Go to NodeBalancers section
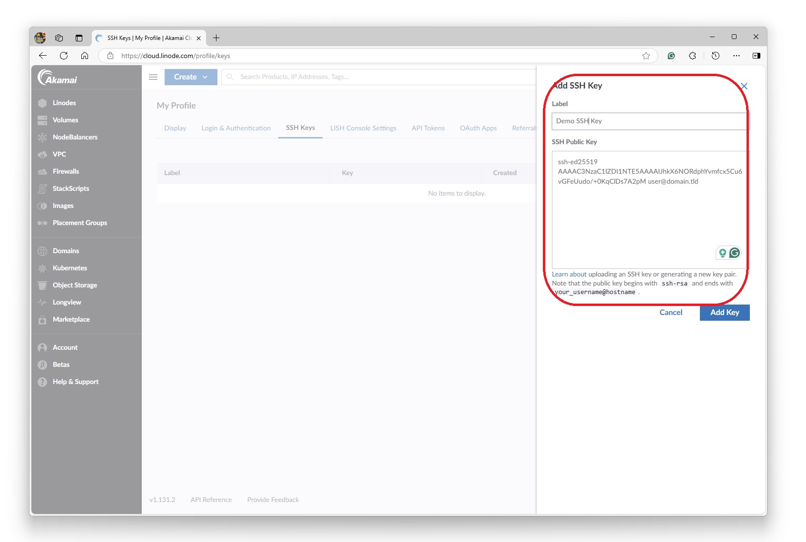The width and height of the screenshot is (806, 542). 75,137
